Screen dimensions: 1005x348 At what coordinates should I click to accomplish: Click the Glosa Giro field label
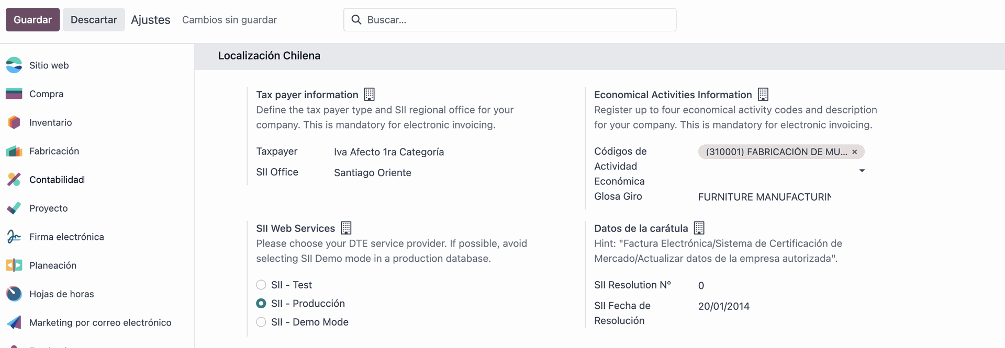(x=618, y=196)
